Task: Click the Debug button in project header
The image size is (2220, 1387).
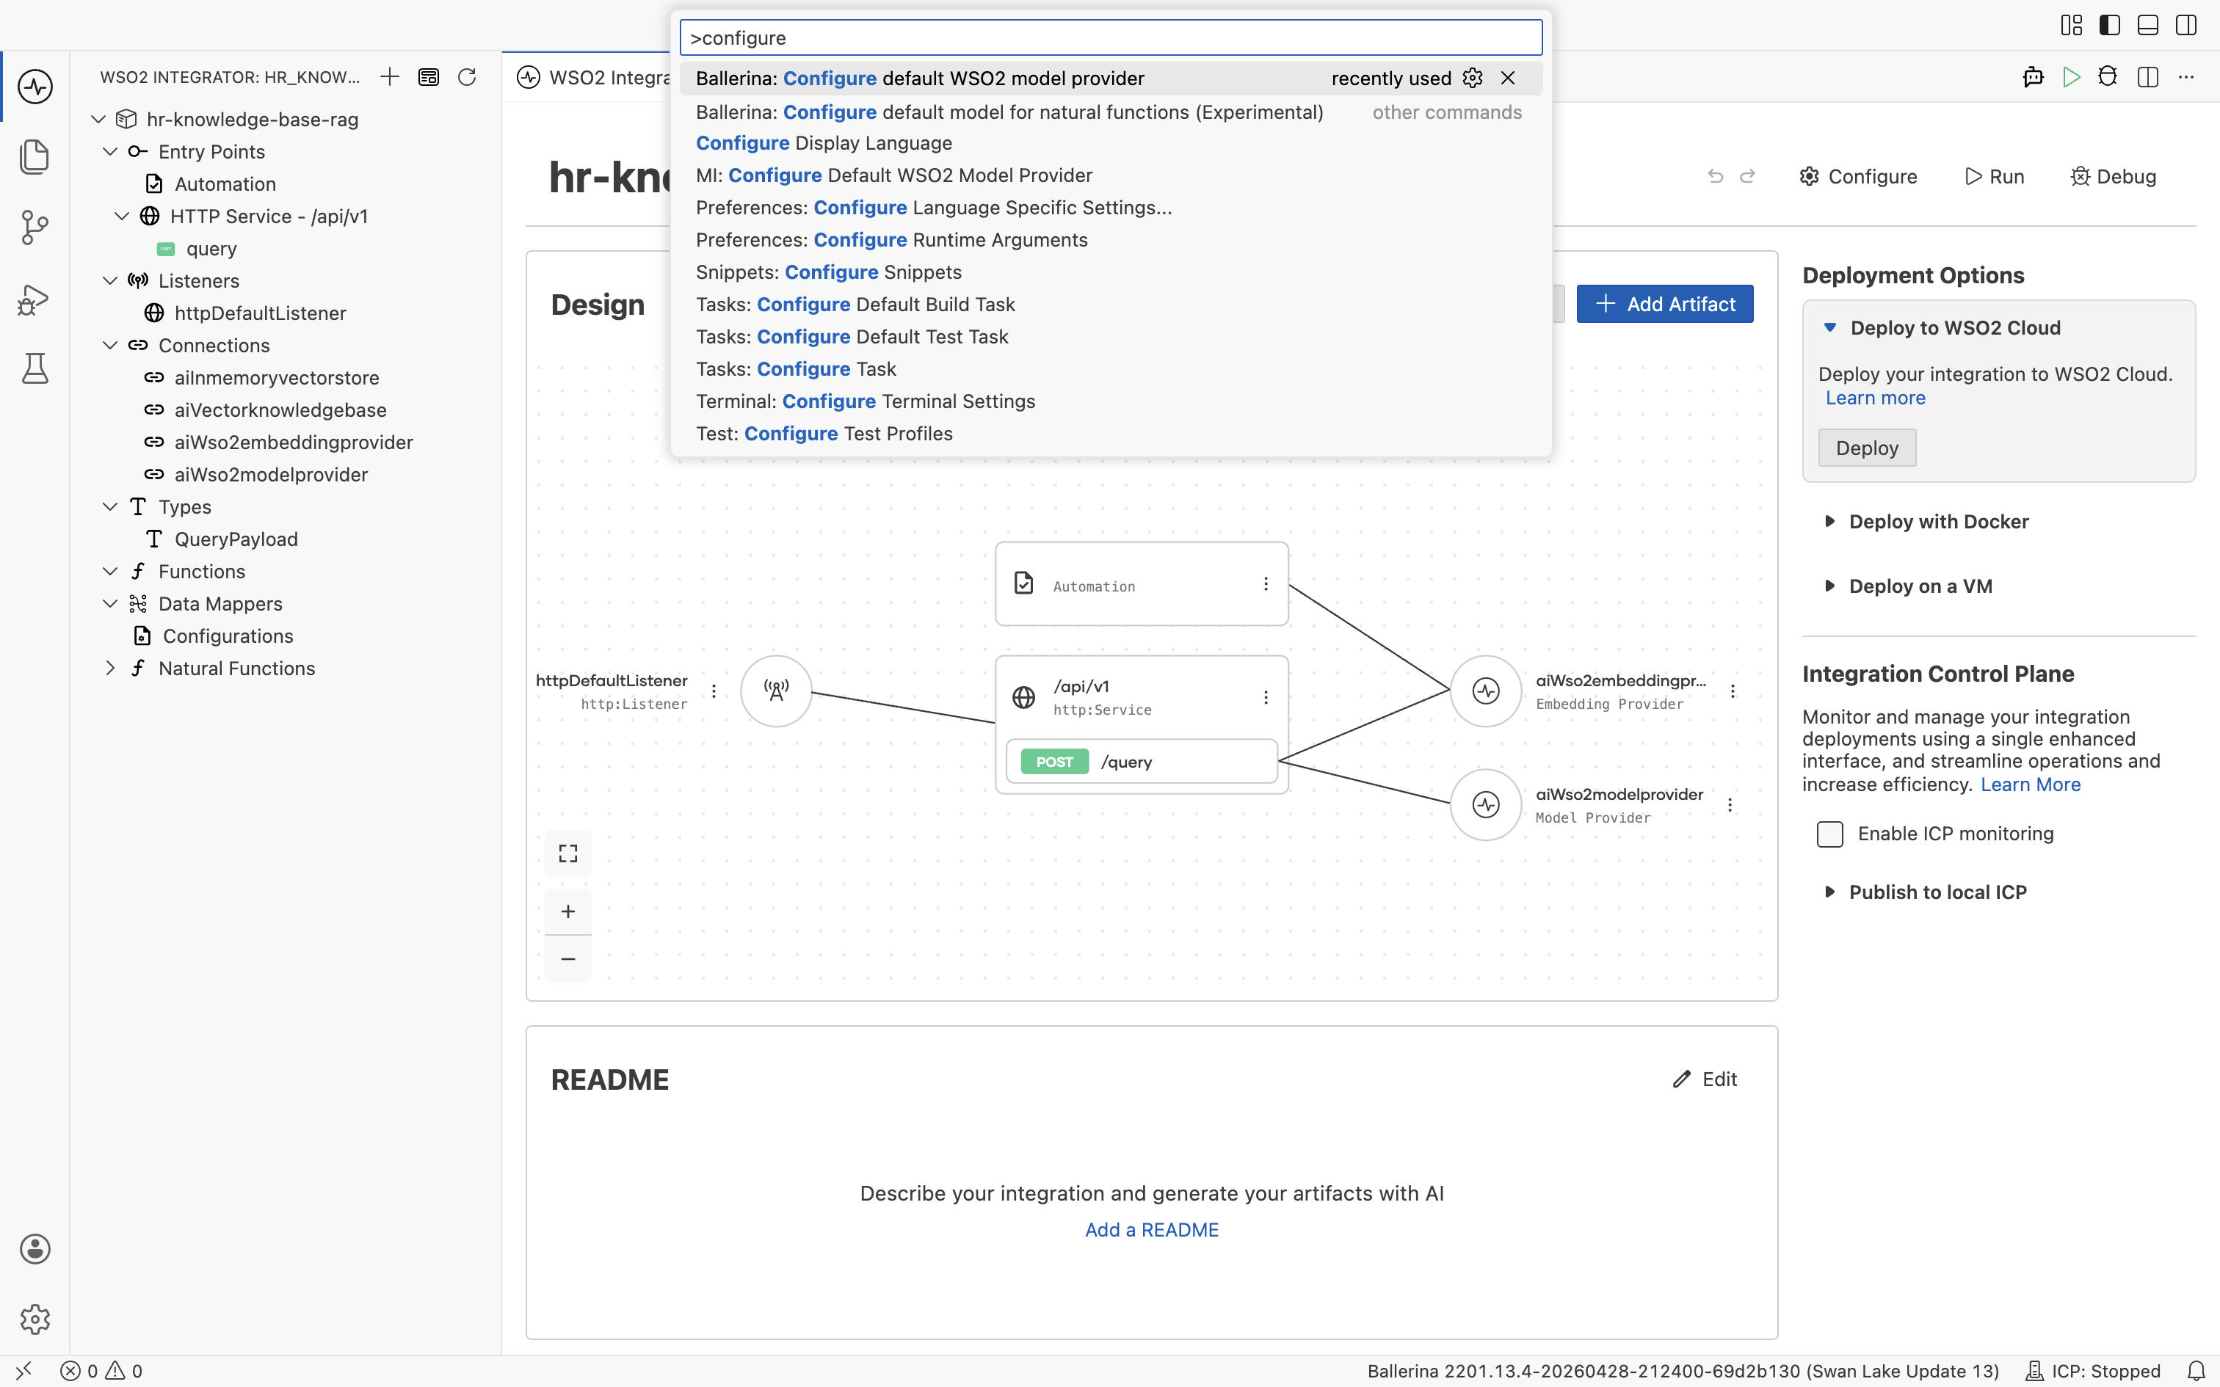Action: (2113, 176)
